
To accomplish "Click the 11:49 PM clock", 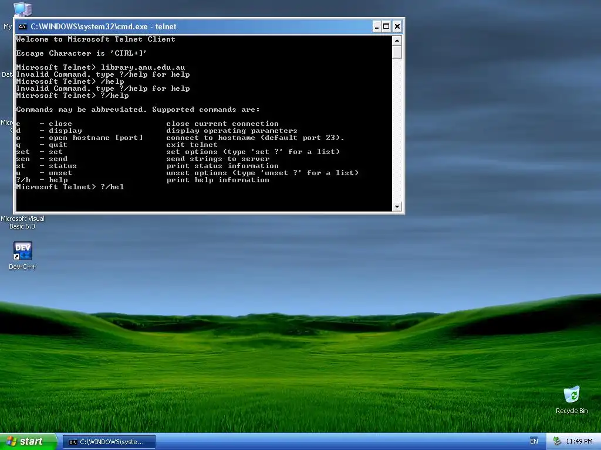I will [x=579, y=441].
